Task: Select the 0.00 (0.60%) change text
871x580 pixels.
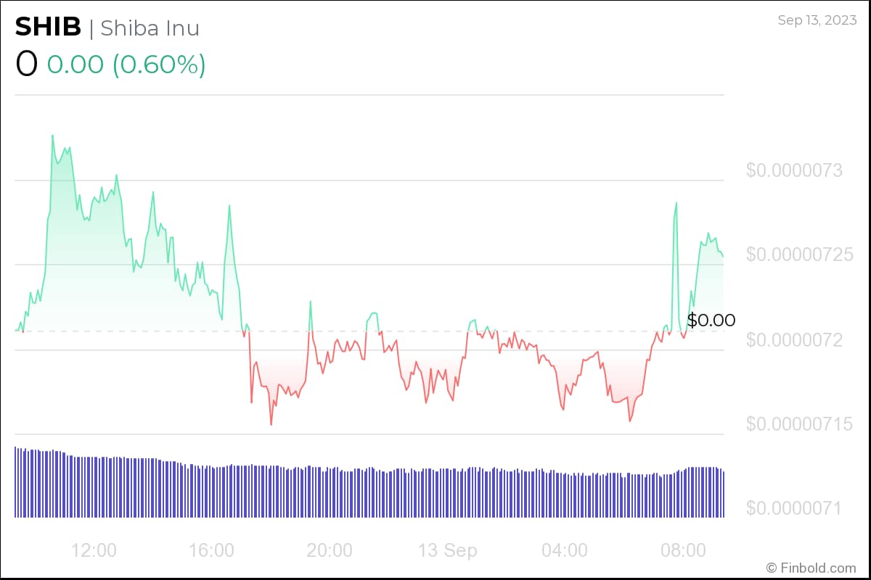Action: click(126, 65)
